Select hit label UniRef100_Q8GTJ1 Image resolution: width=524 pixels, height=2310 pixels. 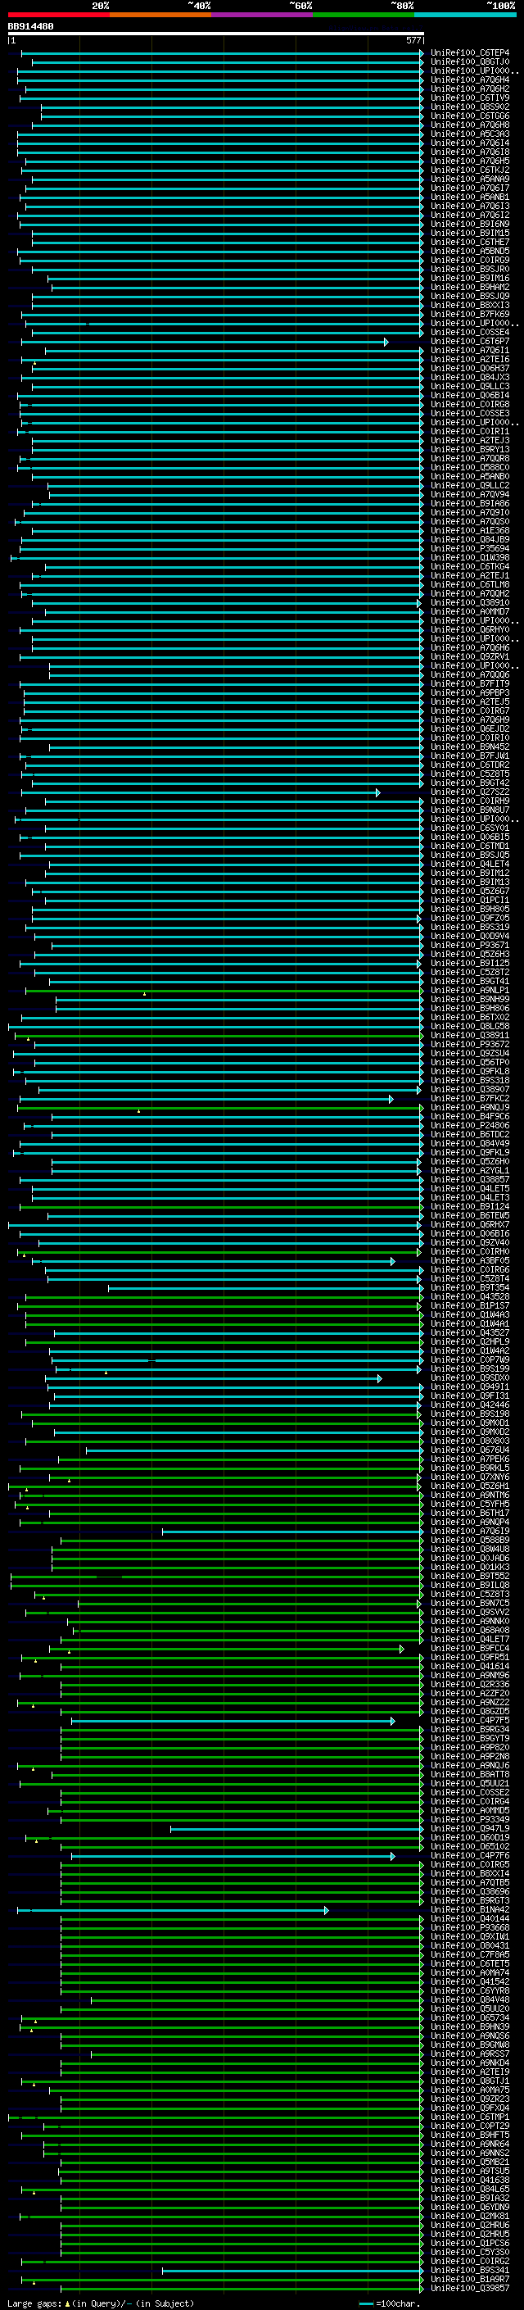coord(469,2081)
